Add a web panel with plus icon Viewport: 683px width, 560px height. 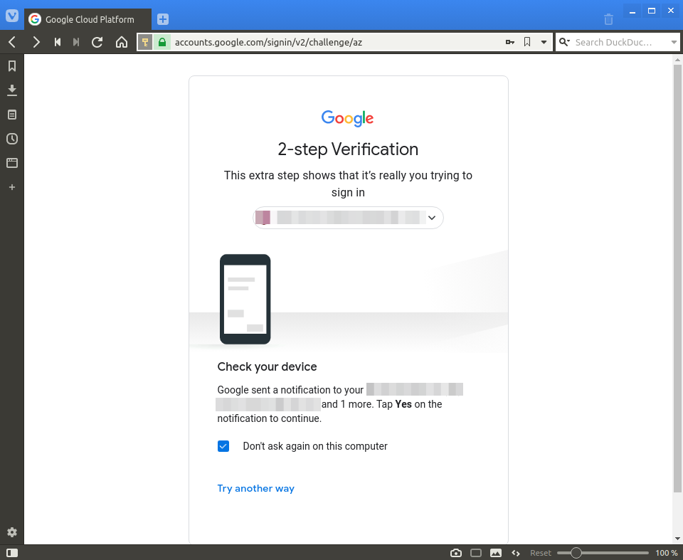(12, 187)
